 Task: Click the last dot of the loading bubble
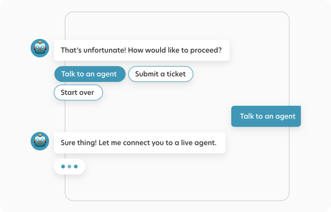(76, 166)
